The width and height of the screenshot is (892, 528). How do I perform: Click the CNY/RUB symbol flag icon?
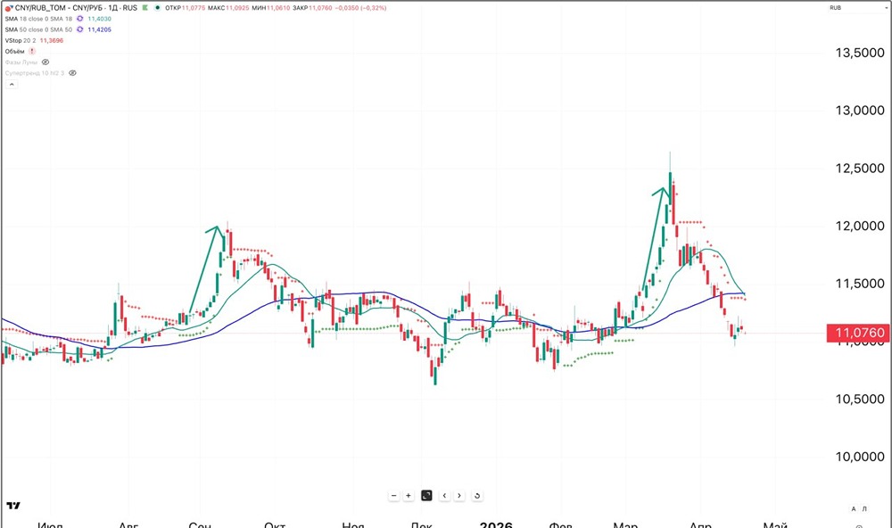point(9,8)
